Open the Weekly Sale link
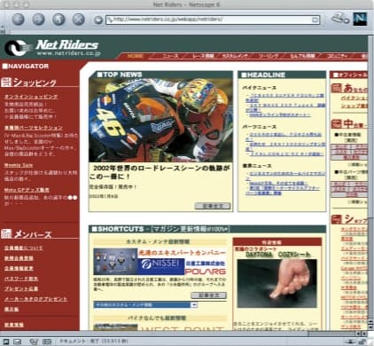The height and width of the screenshot is (346, 374). (x=19, y=165)
